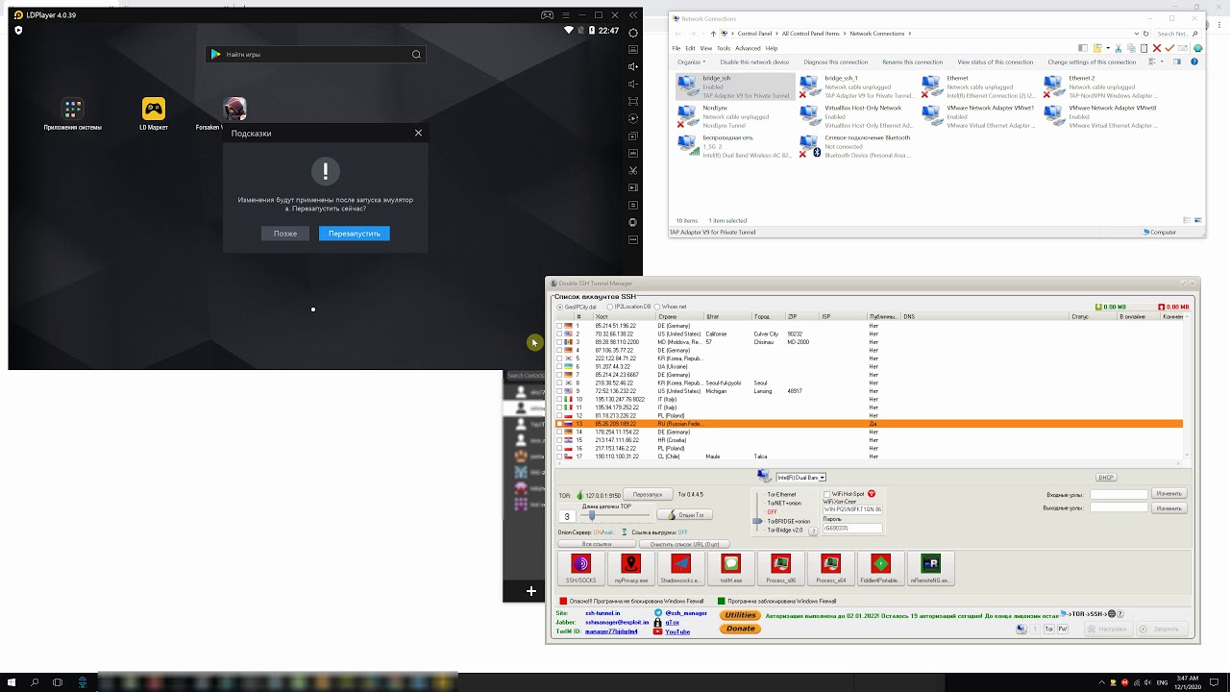Click Перезапуск Tor button
The height and width of the screenshot is (692, 1230).
[x=648, y=494]
